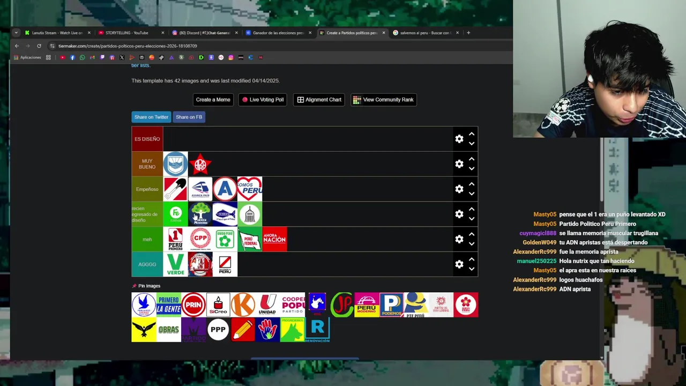Image resolution: width=686 pixels, height=386 pixels.
Task: Select the VERDE logo in AGGGG tier
Action: coord(175,264)
